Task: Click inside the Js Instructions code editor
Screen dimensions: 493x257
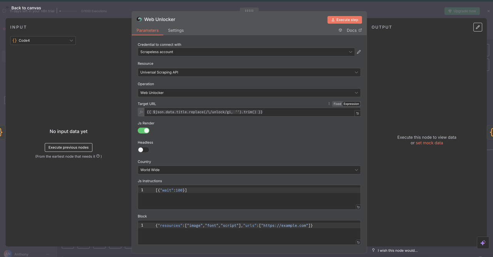Action: [x=249, y=197]
